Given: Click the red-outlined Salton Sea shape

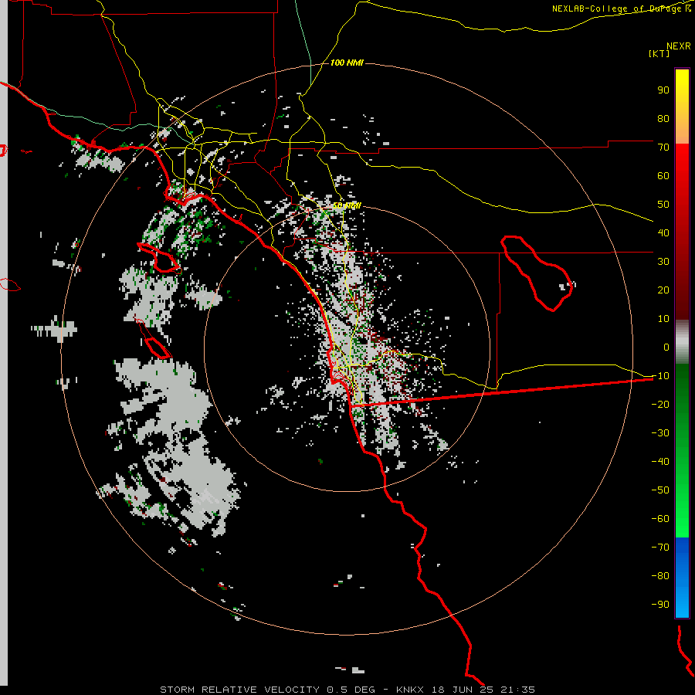Looking at the screenshot, I should (x=535, y=273).
